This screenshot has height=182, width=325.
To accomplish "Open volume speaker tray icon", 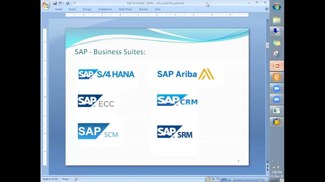I will [x=279, y=167].
